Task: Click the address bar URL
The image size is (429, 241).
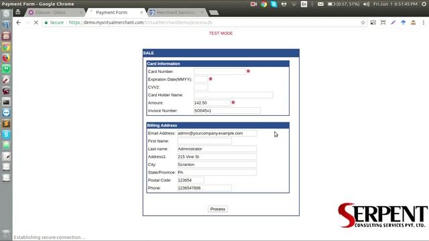Action: [141, 23]
